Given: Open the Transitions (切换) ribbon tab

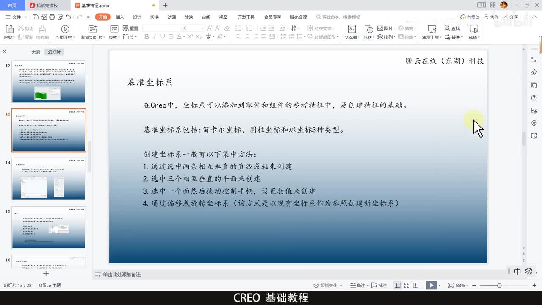Looking at the screenshot, I should pyautogui.click(x=154, y=17).
